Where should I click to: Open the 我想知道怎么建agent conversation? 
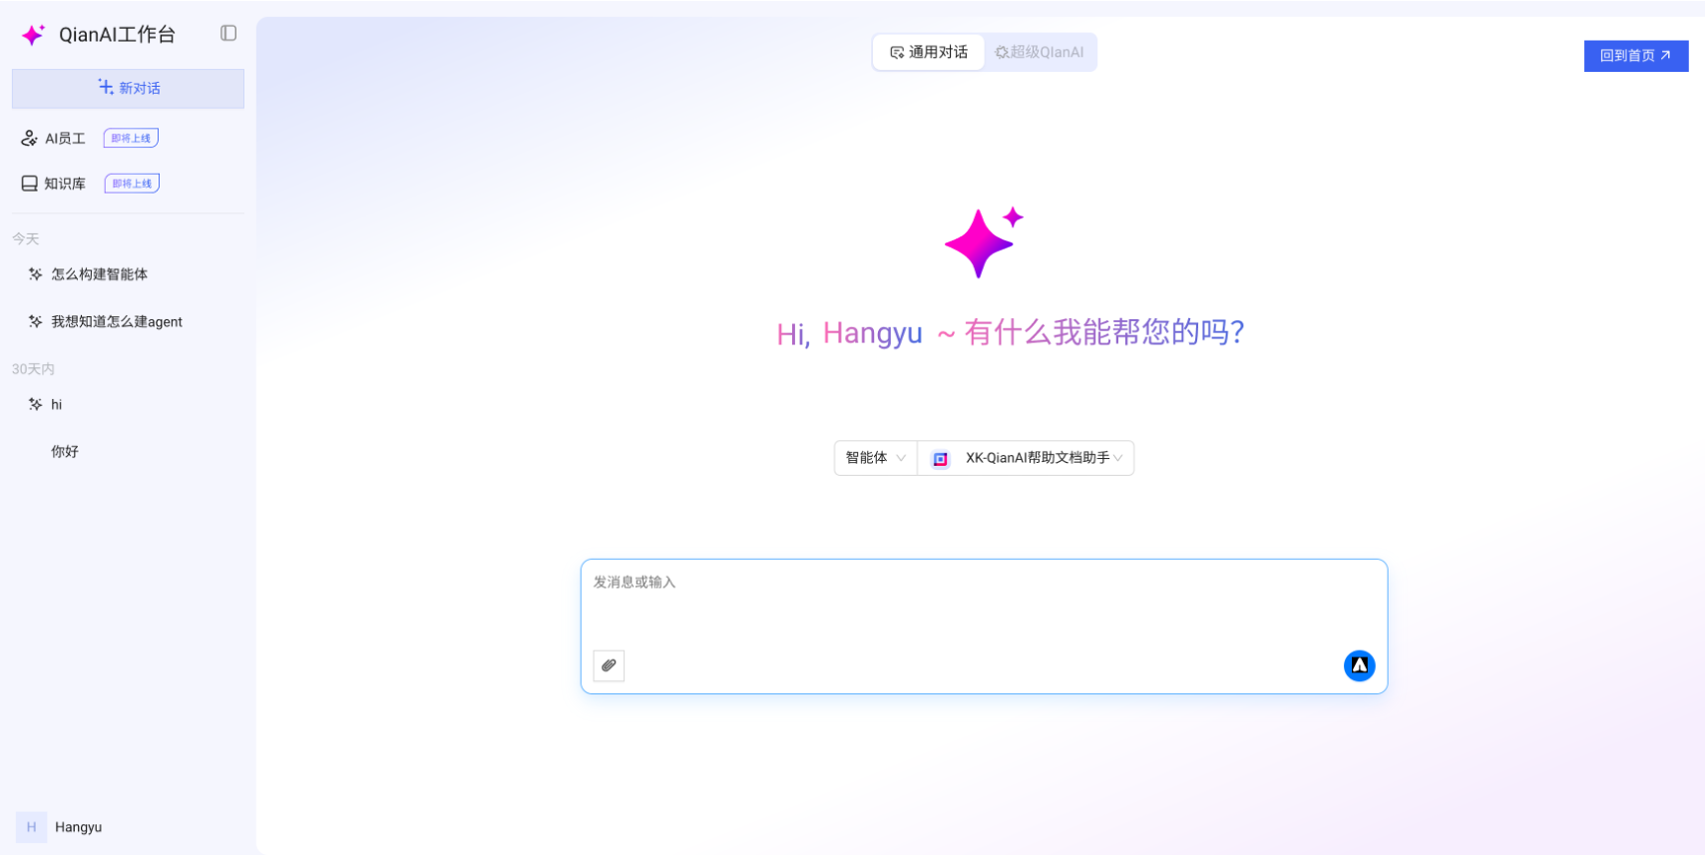pyautogui.click(x=116, y=321)
